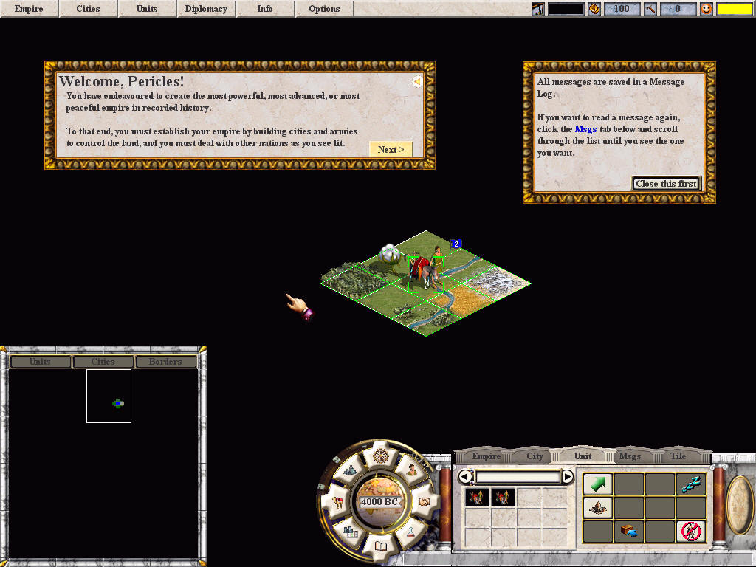Click the settle city order icon
The image size is (756, 567).
pyautogui.click(x=598, y=508)
